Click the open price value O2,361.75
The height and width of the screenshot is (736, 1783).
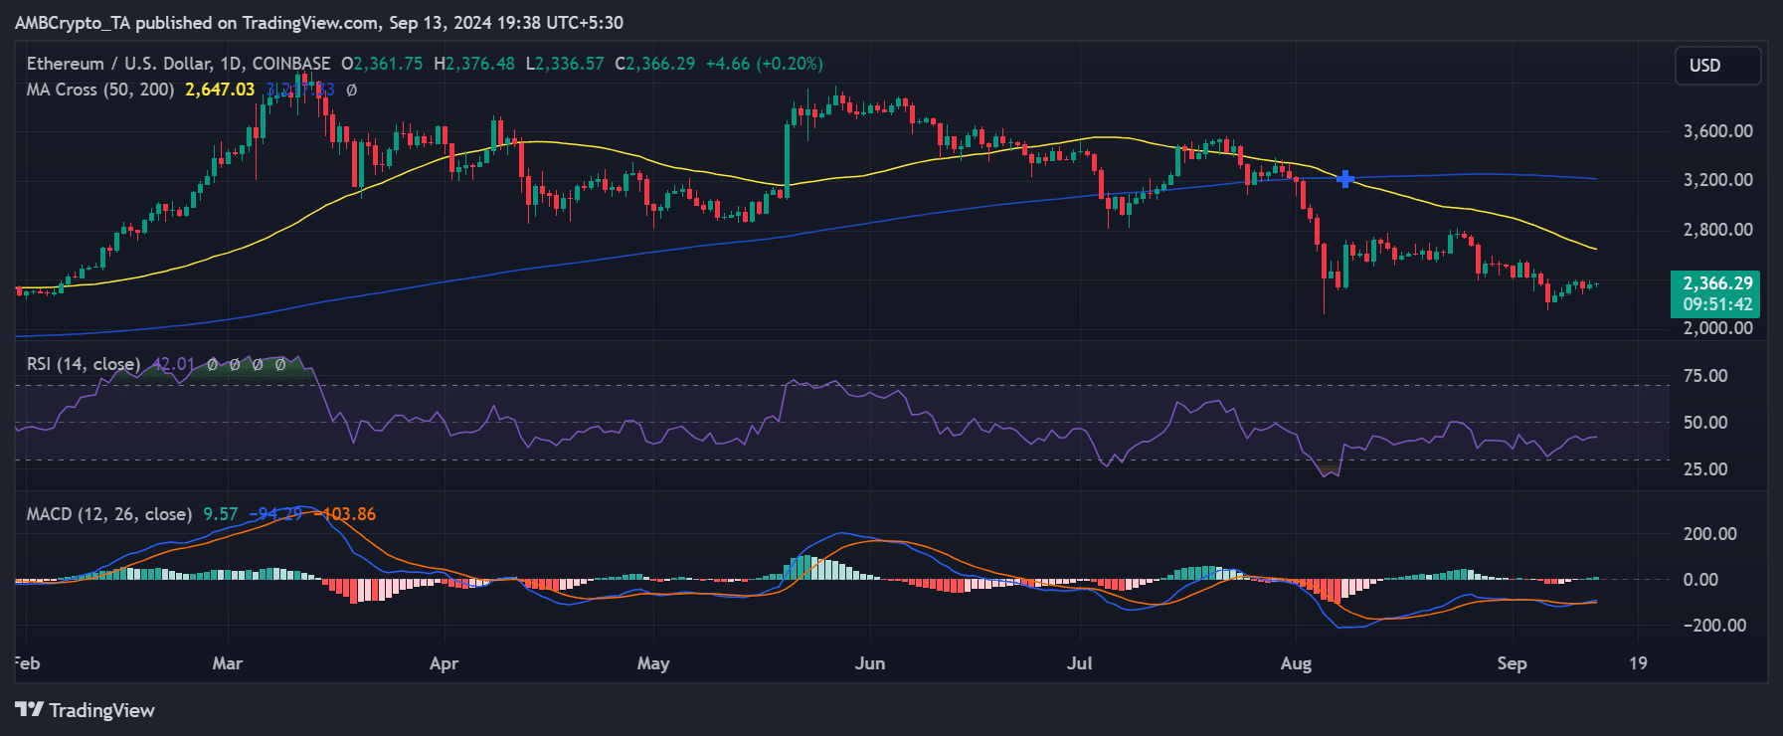pyautogui.click(x=382, y=64)
